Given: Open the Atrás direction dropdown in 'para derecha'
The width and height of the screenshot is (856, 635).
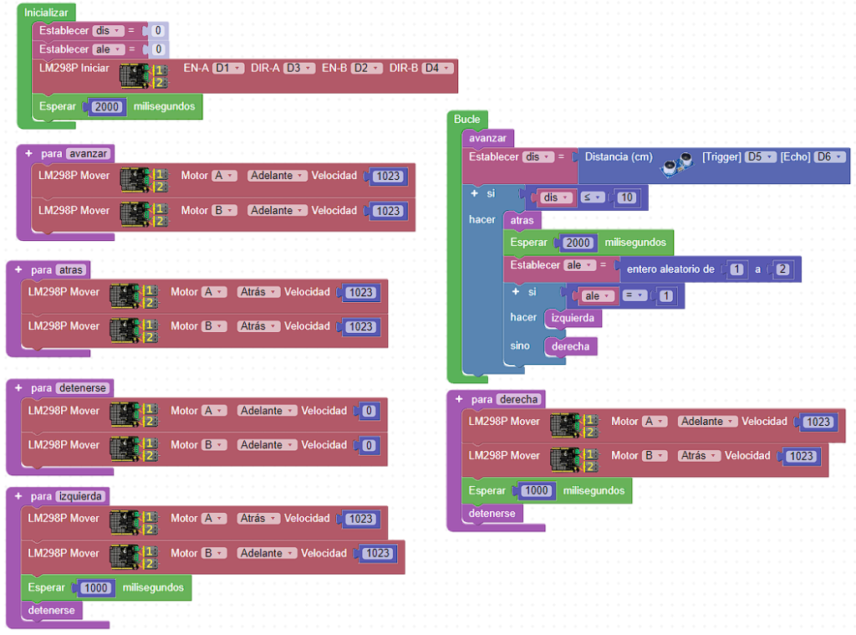Looking at the screenshot, I should [x=698, y=456].
